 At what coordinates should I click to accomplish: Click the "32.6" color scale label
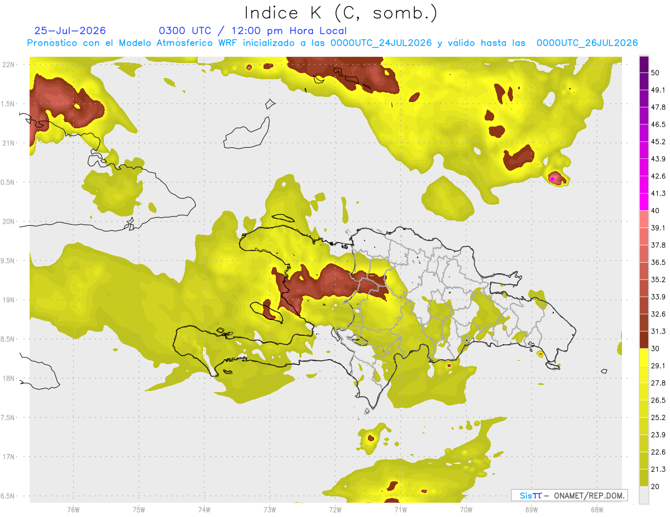(658, 314)
